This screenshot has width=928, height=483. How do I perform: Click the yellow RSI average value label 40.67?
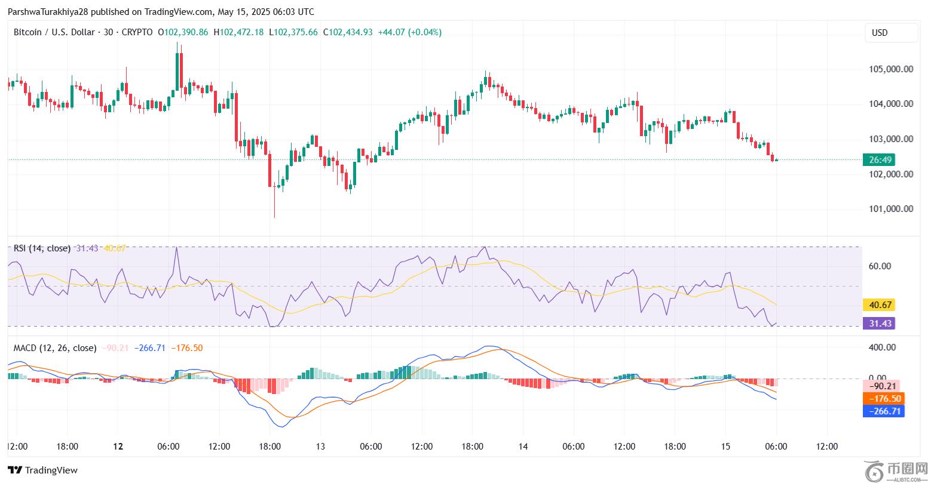coord(882,305)
